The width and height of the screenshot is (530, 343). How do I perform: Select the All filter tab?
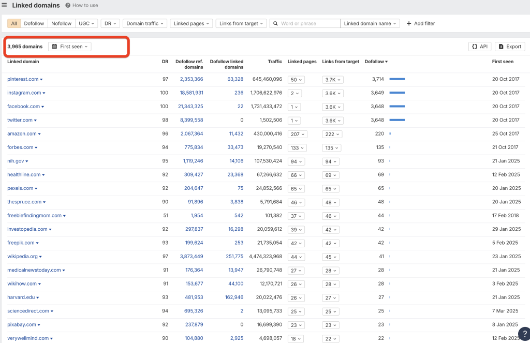pyautogui.click(x=14, y=24)
